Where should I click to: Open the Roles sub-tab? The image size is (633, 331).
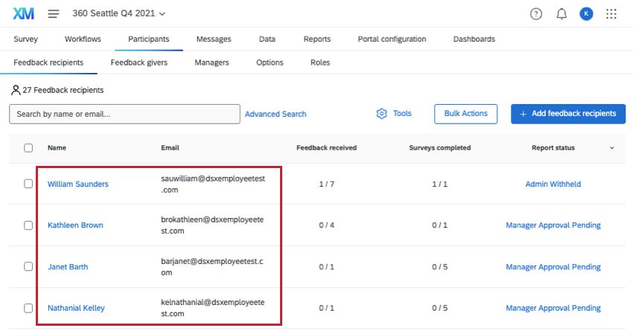coord(320,62)
